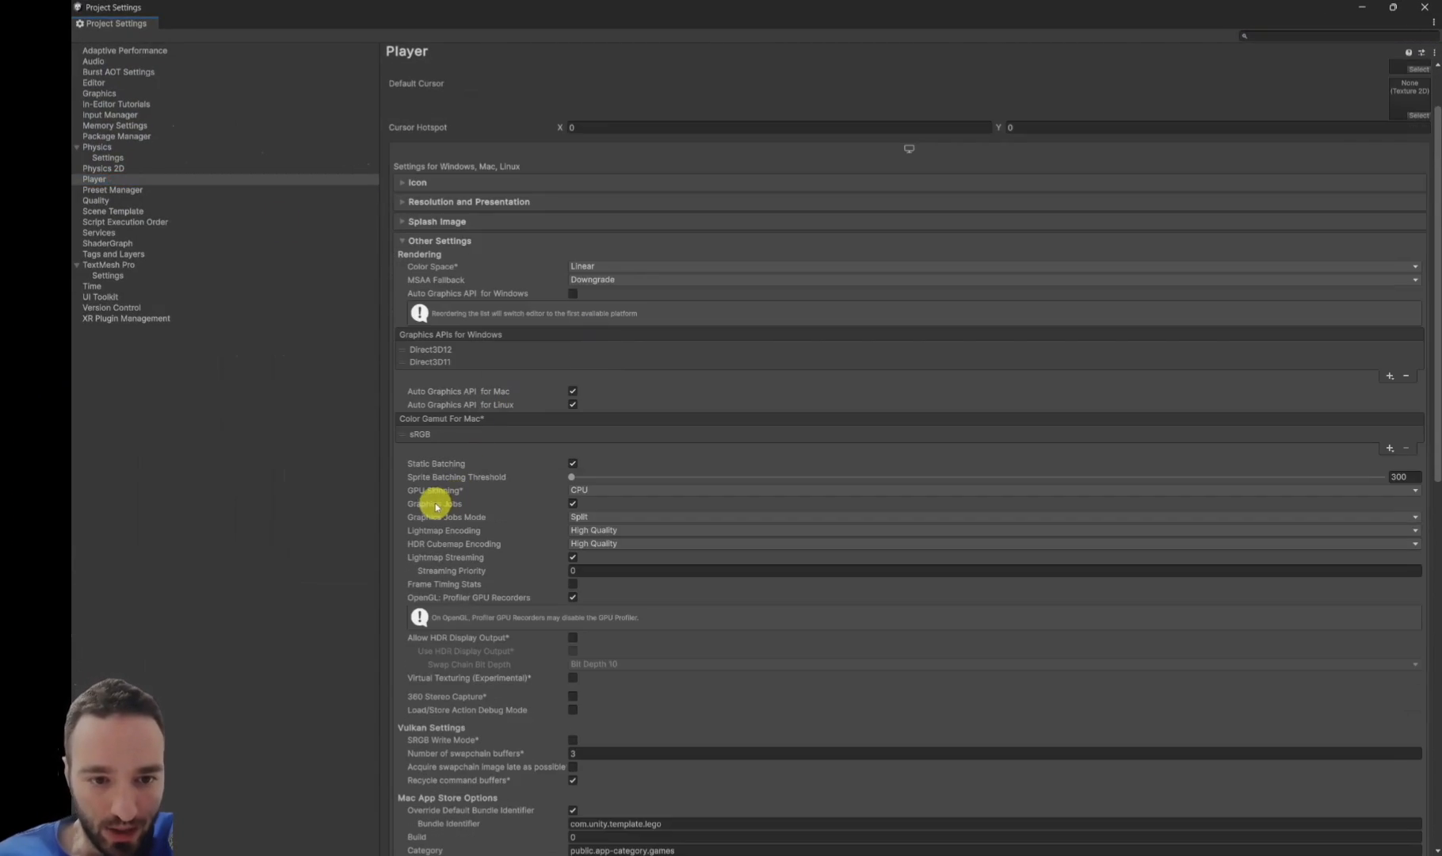Click Select for the Default Cursor texture

(x=1417, y=69)
